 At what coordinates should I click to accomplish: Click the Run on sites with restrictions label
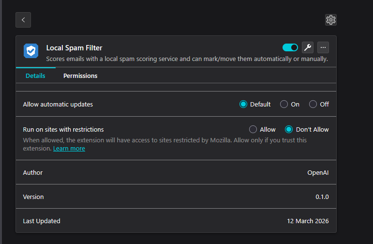(63, 129)
